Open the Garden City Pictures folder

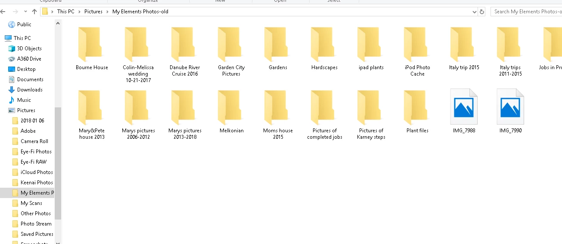pyautogui.click(x=231, y=52)
